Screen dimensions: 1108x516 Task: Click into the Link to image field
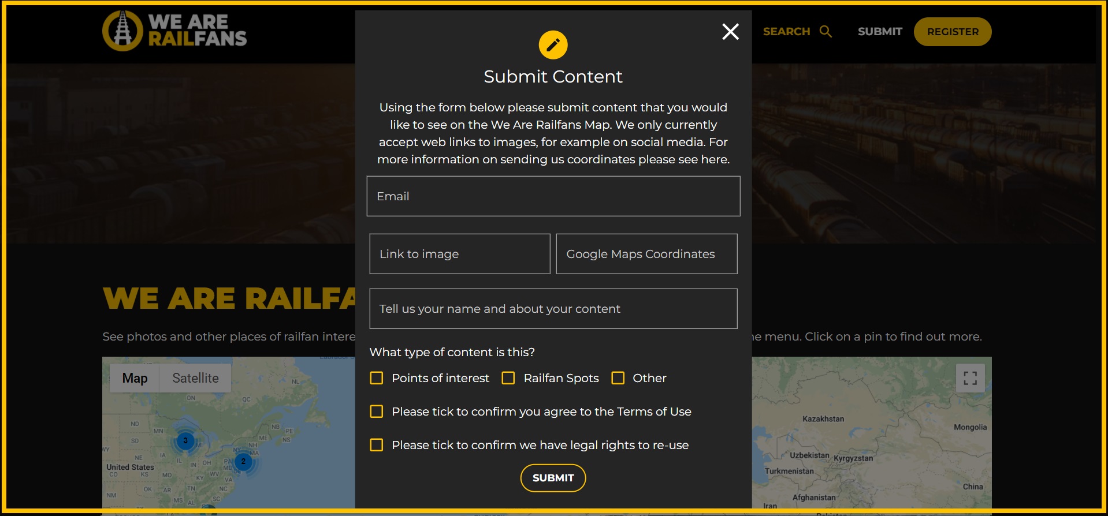[x=460, y=254]
